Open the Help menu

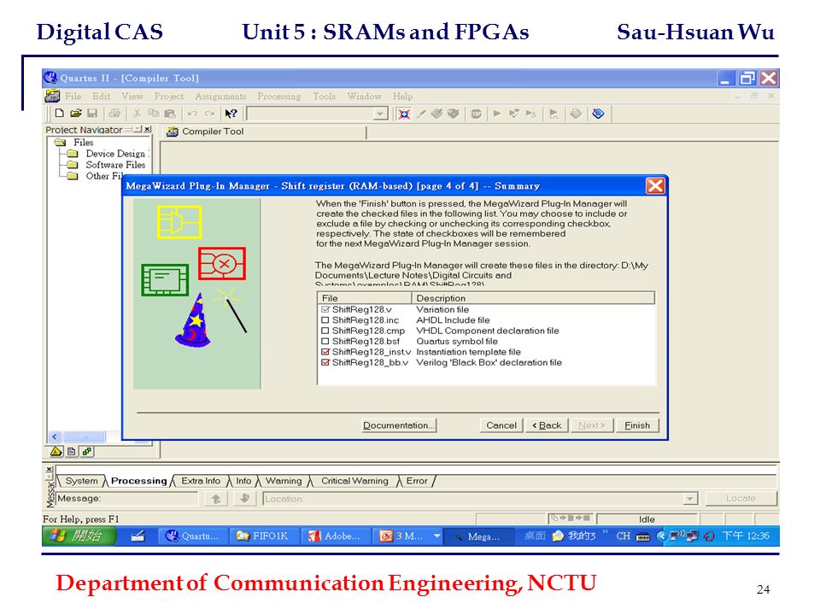click(402, 97)
